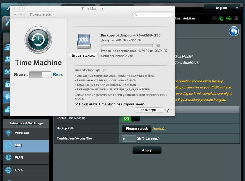Toggle the Enable Time Machine ON switch

point(131,118)
